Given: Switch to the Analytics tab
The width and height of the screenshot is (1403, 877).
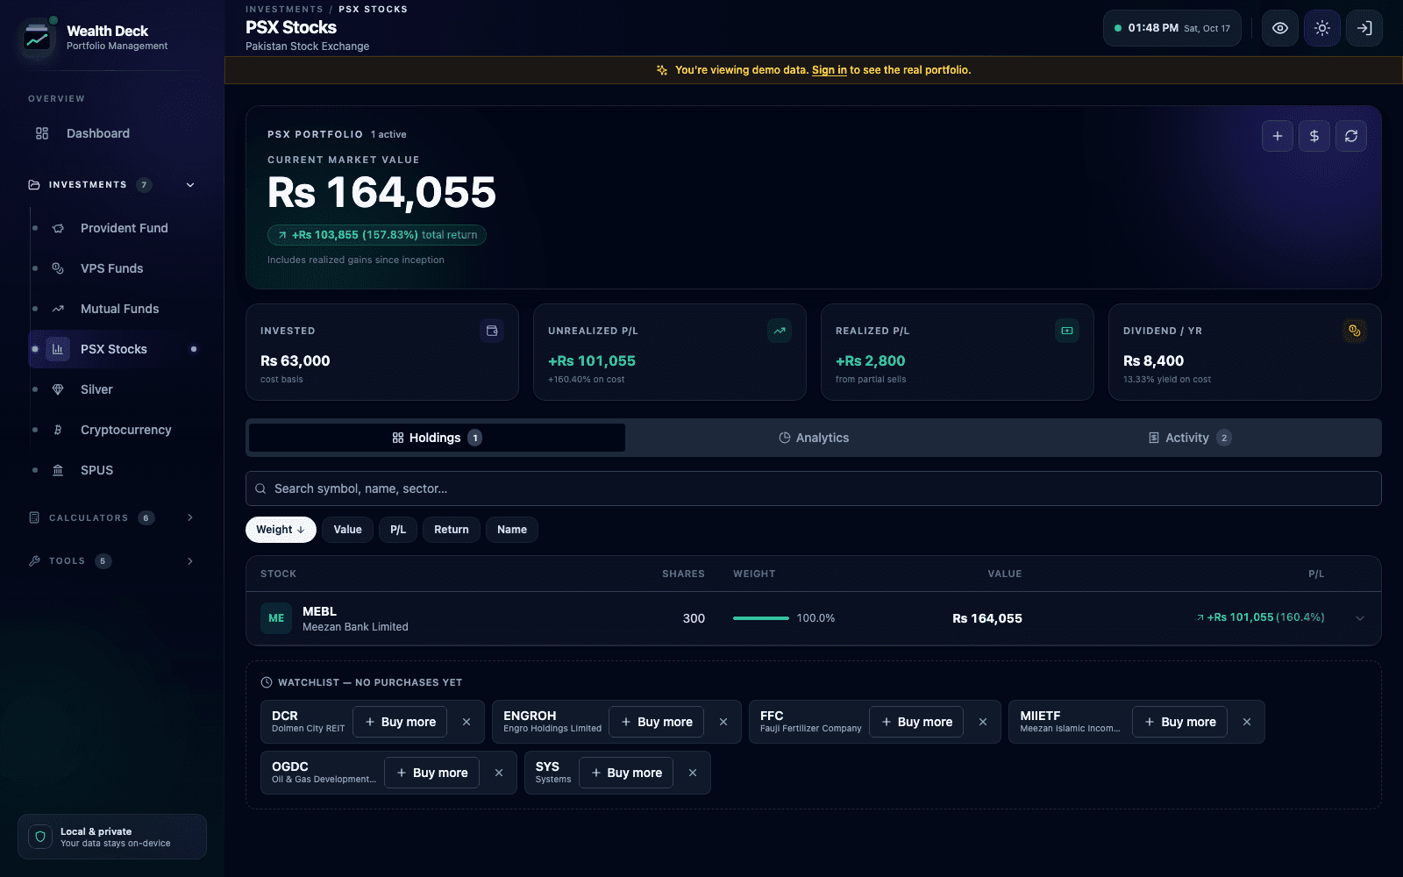Looking at the screenshot, I should [814, 438].
